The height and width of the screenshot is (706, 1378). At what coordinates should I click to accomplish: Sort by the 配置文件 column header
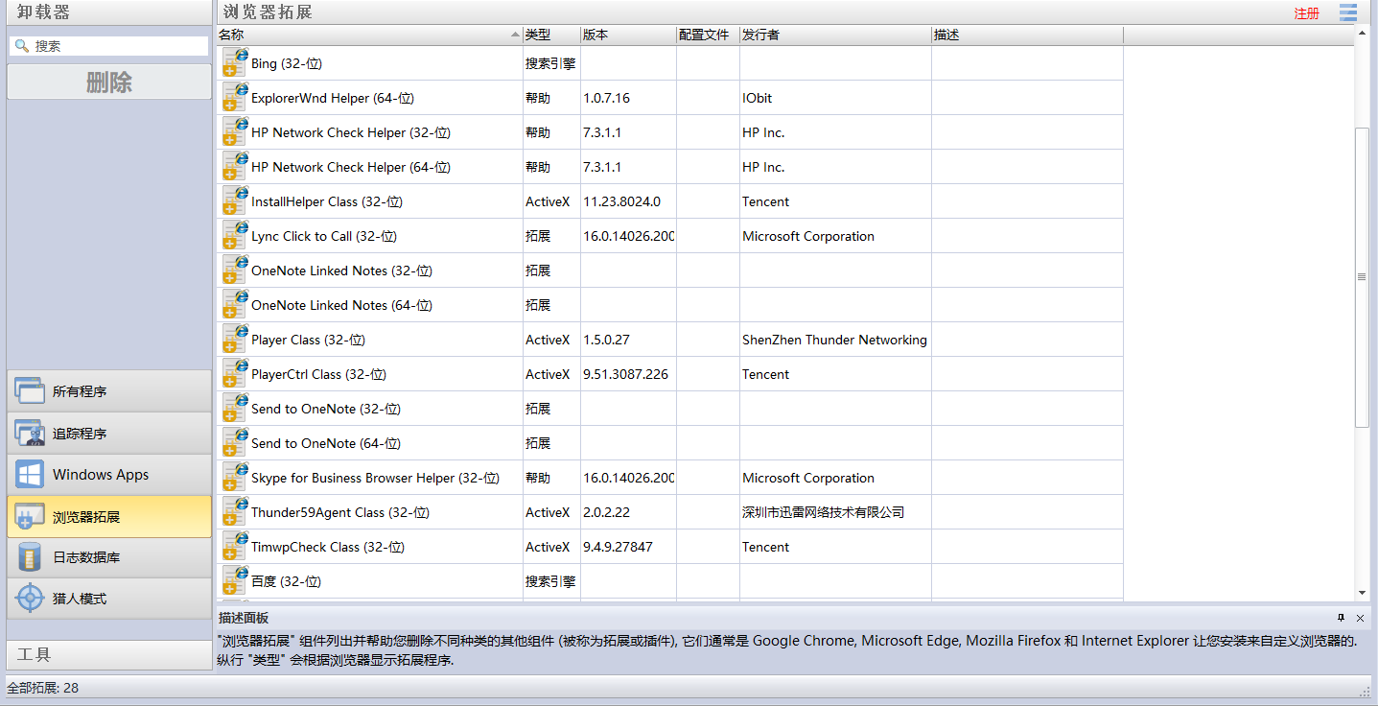tap(708, 35)
